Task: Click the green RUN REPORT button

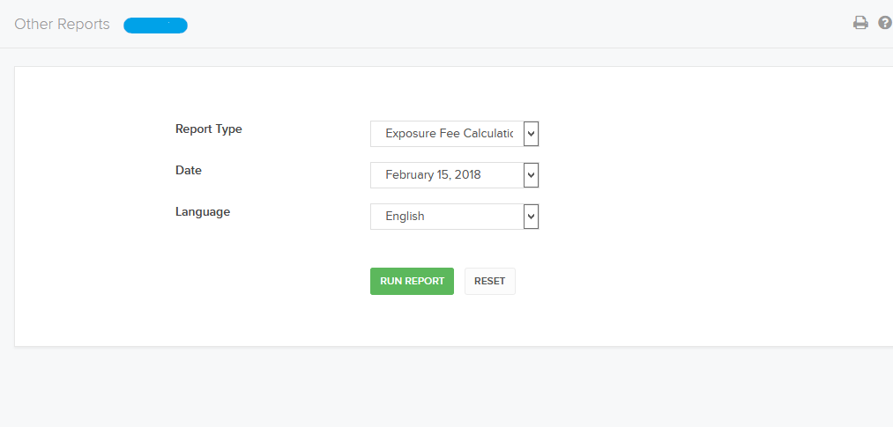Action: click(x=412, y=282)
